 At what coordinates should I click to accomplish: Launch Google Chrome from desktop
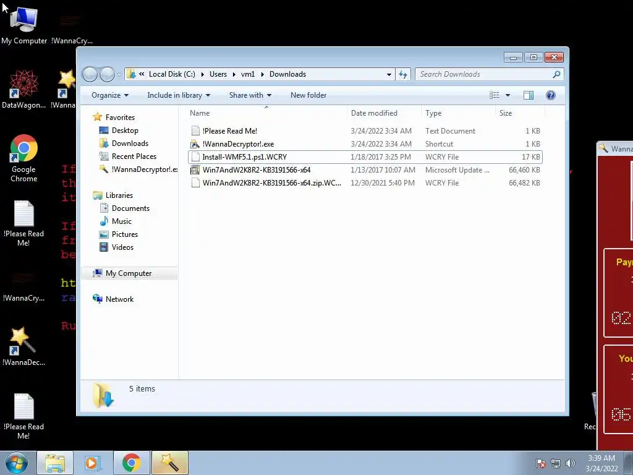pos(24,158)
